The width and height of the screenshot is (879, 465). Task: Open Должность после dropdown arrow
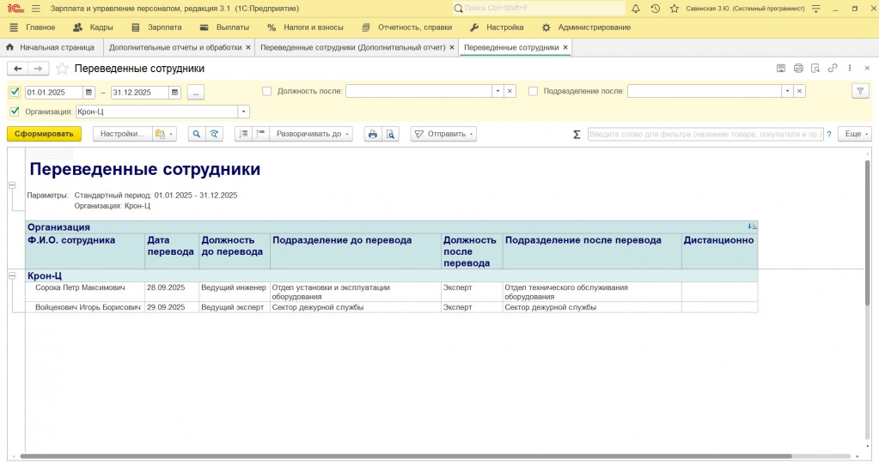coord(497,91)
